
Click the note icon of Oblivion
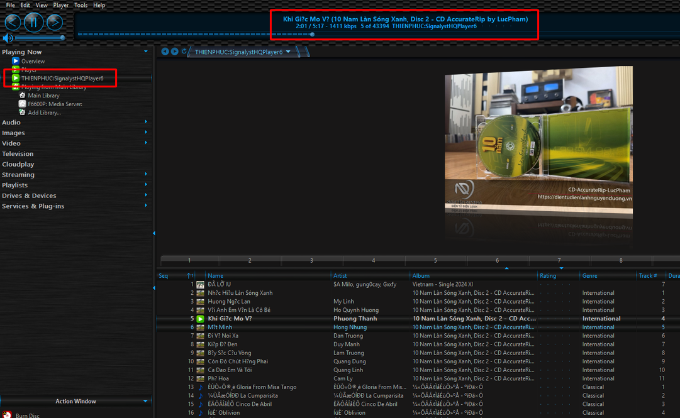tap(200, 413)
